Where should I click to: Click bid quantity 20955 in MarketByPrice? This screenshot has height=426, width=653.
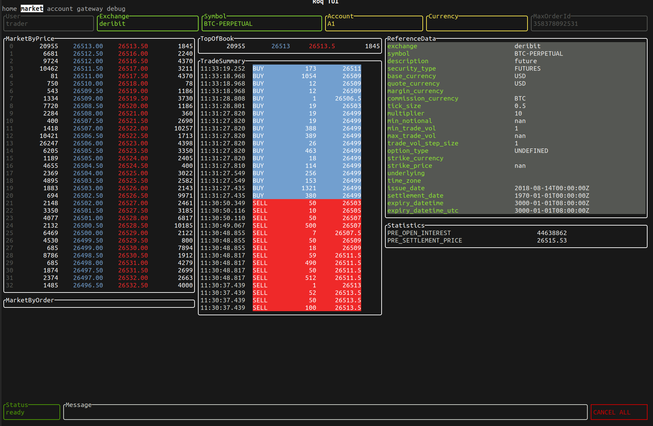point(49,46)
